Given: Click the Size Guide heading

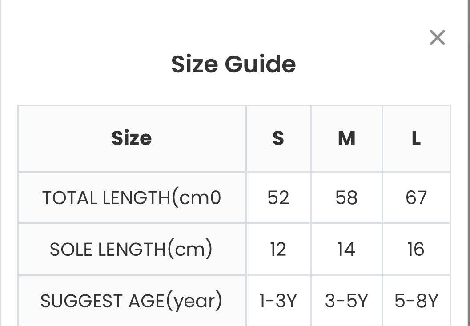Looking at the screenshot, I should 233,64.
